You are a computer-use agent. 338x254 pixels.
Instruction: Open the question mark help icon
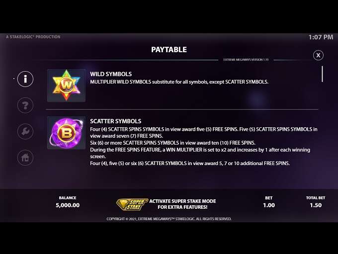pos(25,105)
